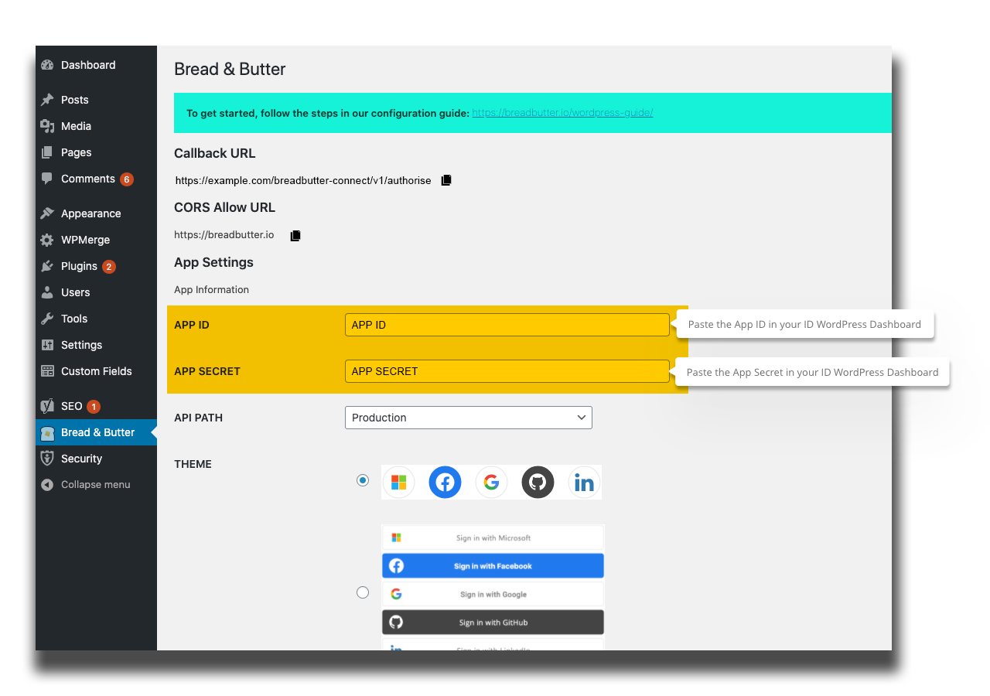Click the Sign in with GitHub button preview
This screenshot has width=990, height=696.
493,622
